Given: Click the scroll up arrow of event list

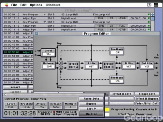Looking at the screenshot, I should [153, 15].
